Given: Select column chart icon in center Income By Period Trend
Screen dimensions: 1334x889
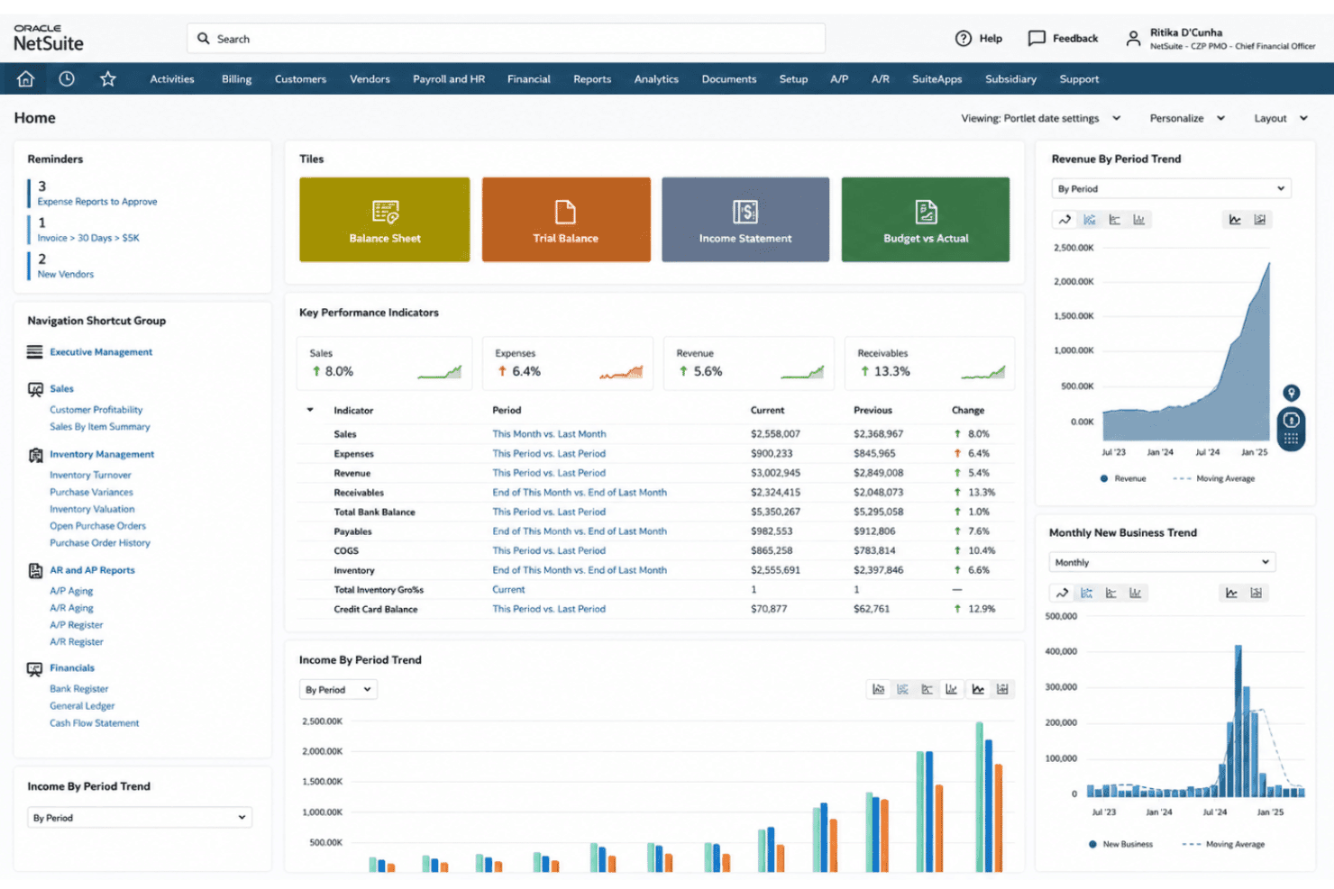Looking at the screenshot, I should 952,689.
